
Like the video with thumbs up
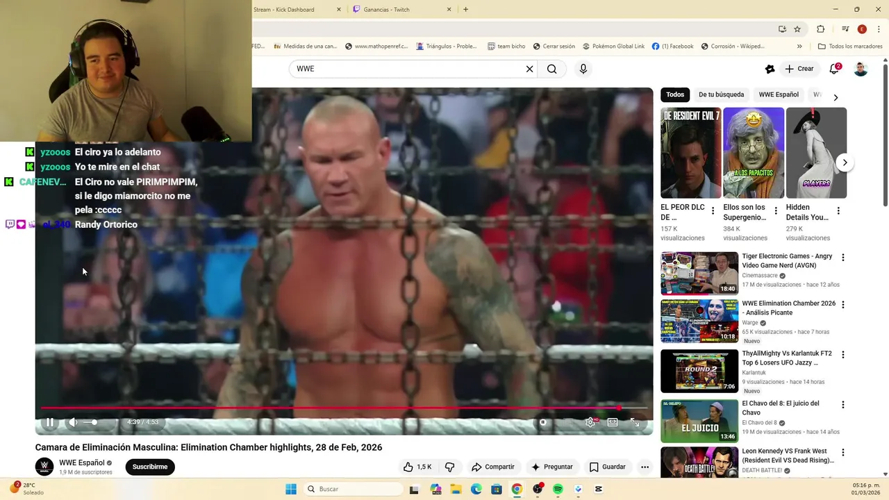[417, 467]
